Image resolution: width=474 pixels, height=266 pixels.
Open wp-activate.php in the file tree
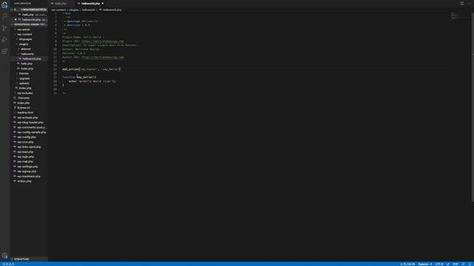tap(27, 117)
